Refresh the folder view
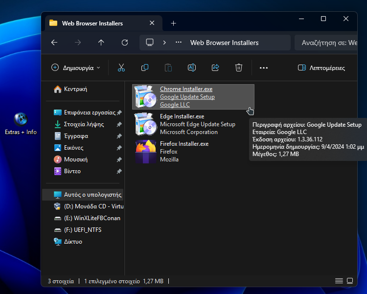The image size is (367, 294). [x=125, y=43]
